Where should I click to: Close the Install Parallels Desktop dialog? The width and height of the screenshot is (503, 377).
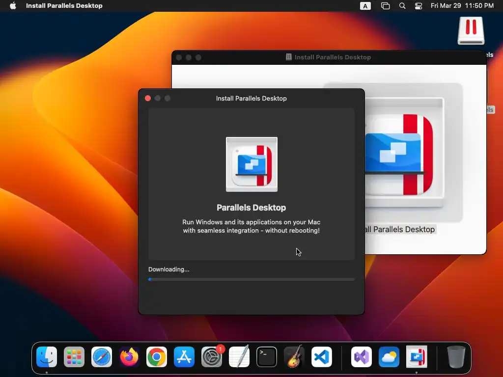coord(148,98)
